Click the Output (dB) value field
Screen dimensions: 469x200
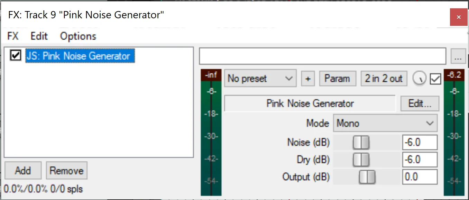[420, 177]
